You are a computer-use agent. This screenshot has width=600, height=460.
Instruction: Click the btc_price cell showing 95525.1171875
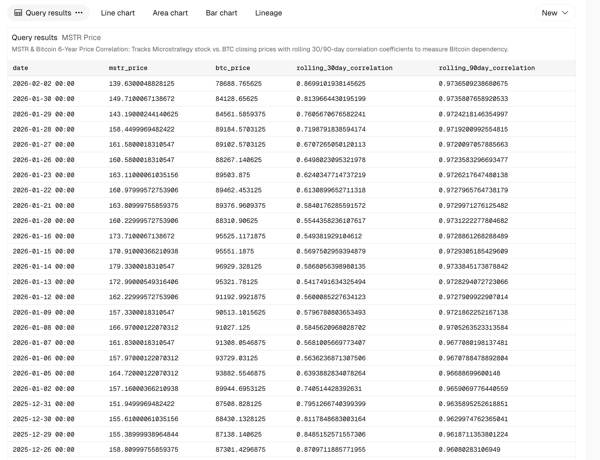coord(240,236)
